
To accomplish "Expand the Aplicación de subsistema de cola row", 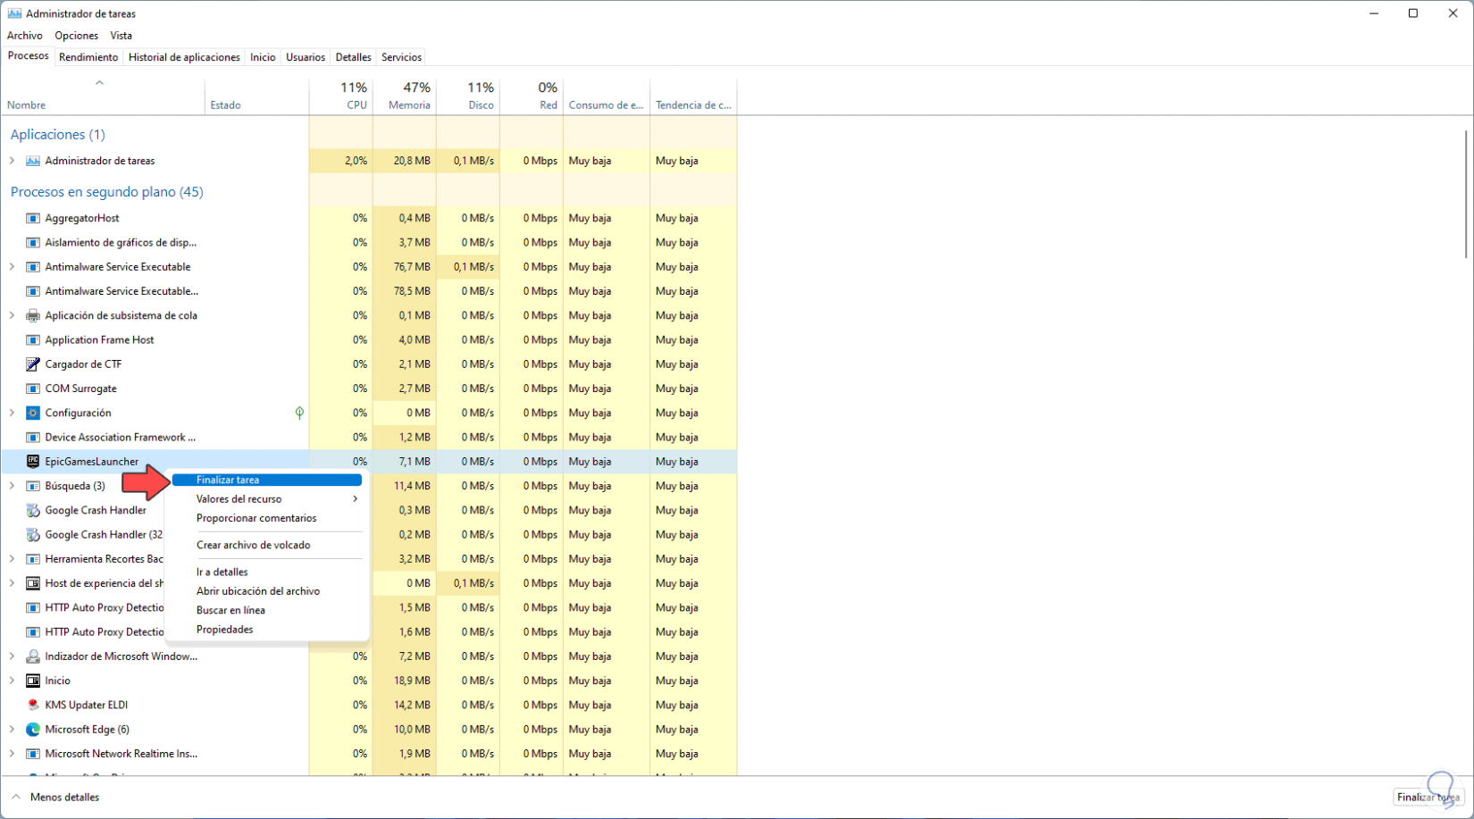I will pos(12,315).
